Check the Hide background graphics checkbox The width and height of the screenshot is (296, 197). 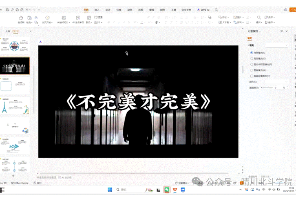[252, 76]
